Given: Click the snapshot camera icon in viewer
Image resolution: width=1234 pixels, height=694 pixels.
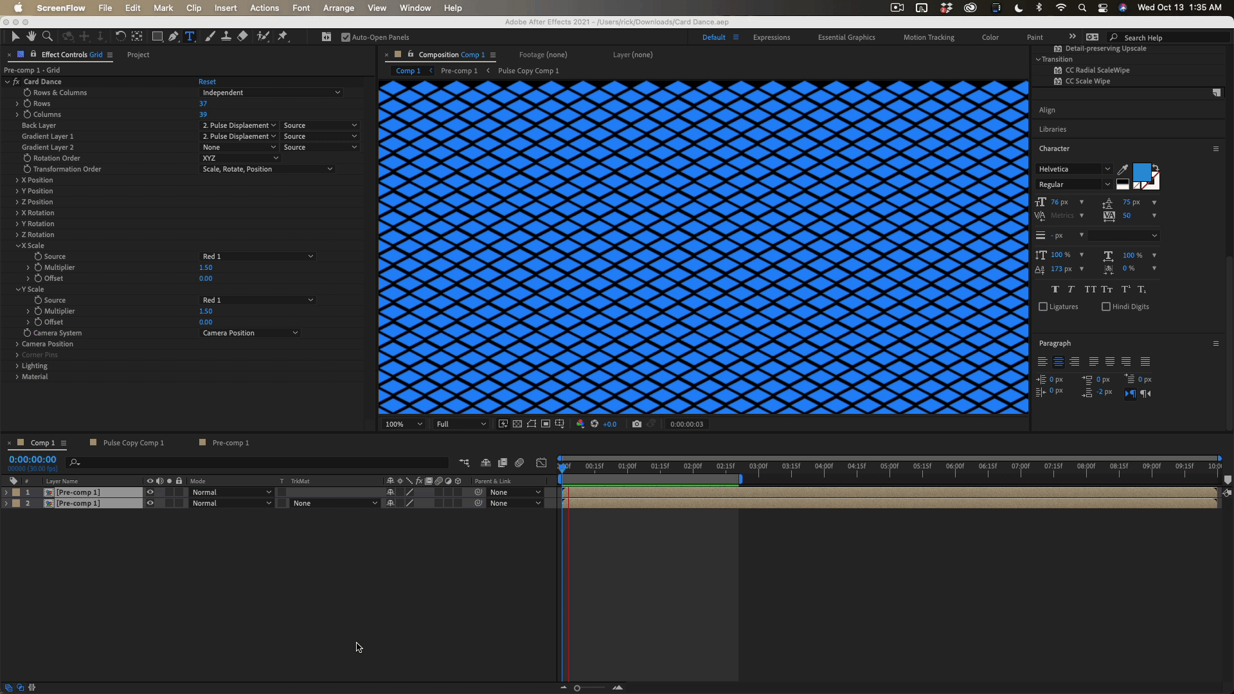Looking at the screenshot, I should 636,424.
